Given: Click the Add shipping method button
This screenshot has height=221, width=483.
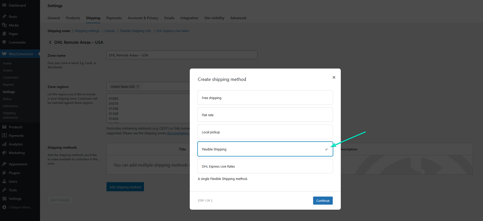Looking at the screenshot, I should [125, 187].
